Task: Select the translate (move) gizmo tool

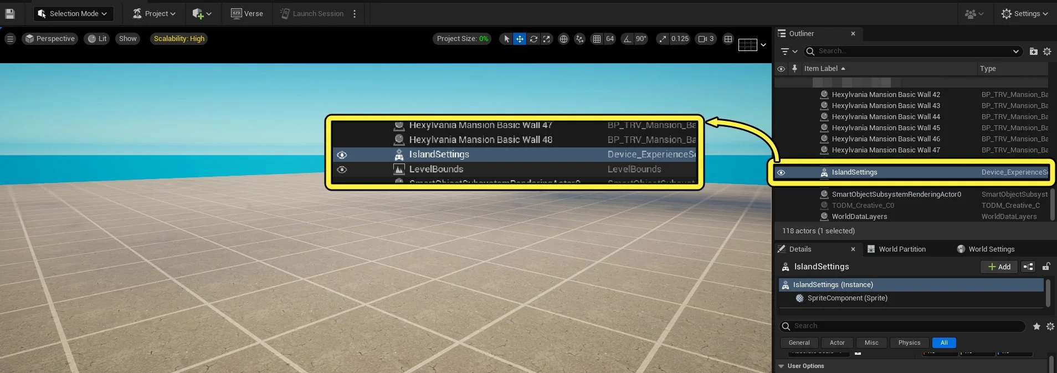Action: [x=520, y=39]
